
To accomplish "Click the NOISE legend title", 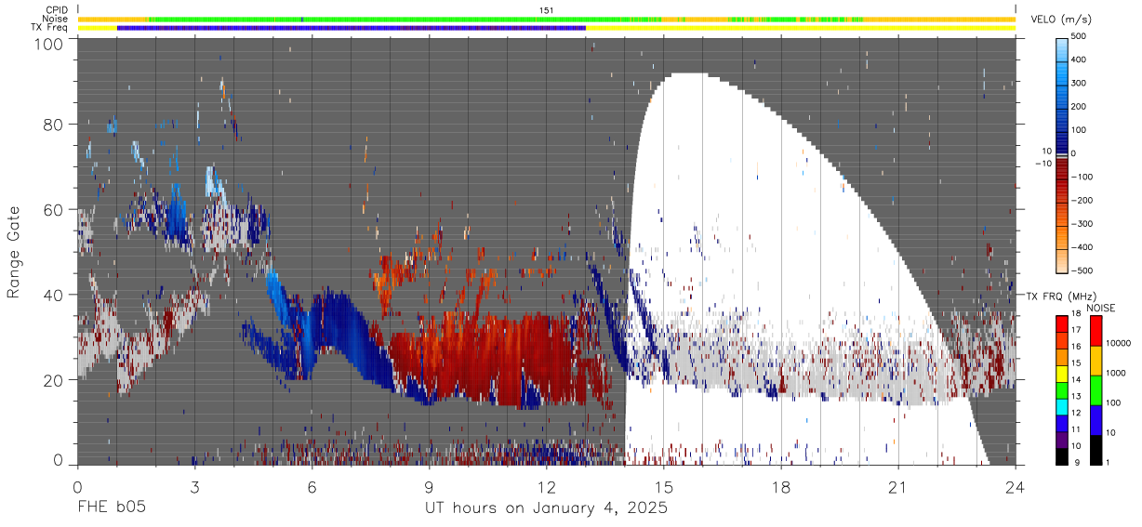I will [x=1101, y=308].
